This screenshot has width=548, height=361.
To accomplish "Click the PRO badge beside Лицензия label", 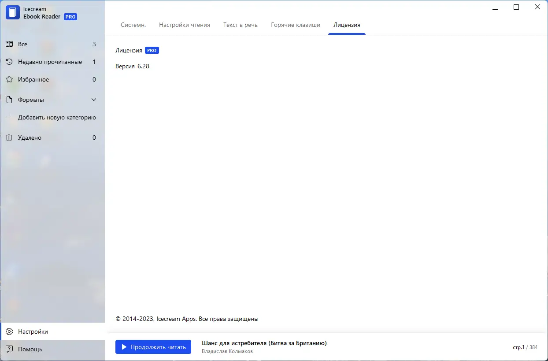I will coord(152,50).
